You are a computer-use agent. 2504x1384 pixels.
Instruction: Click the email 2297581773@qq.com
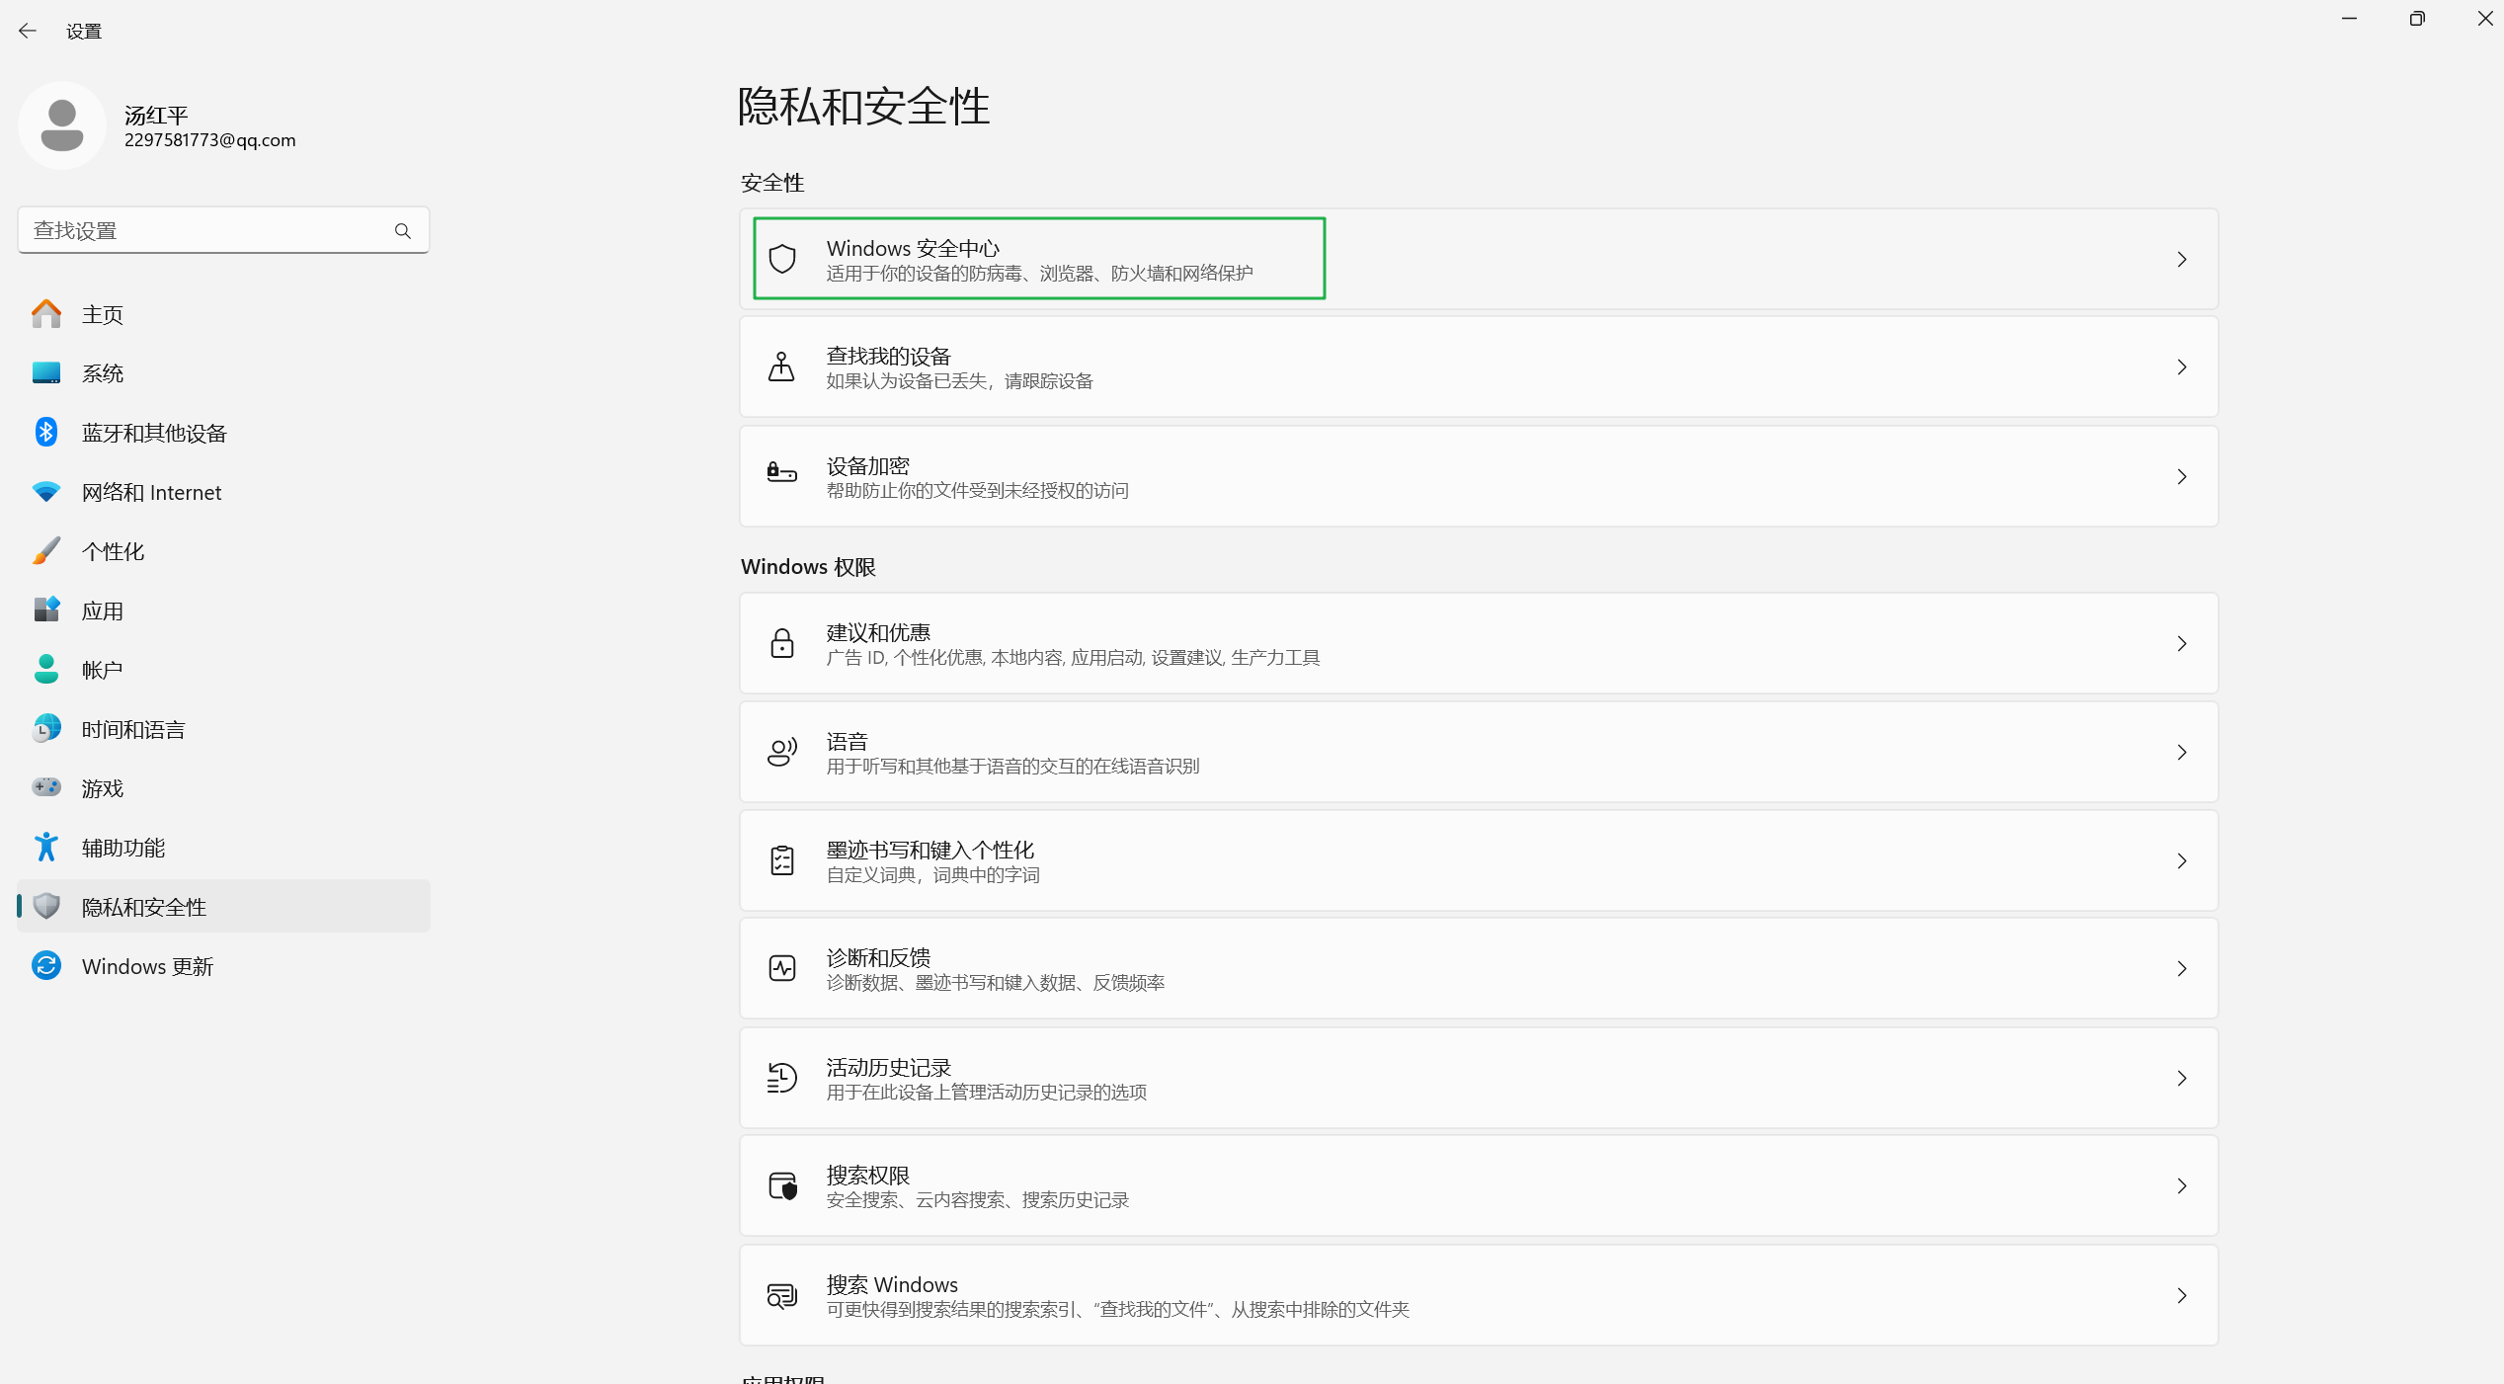(x=210, y=140)
